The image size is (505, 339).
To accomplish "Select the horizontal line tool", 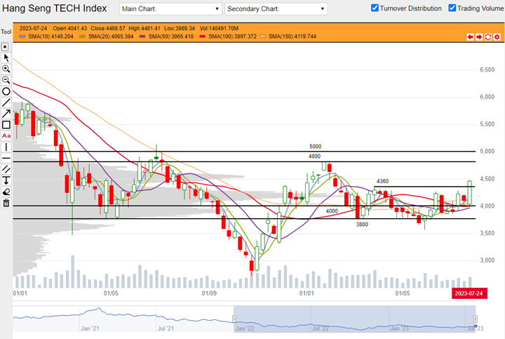I will tap(6, 158).
